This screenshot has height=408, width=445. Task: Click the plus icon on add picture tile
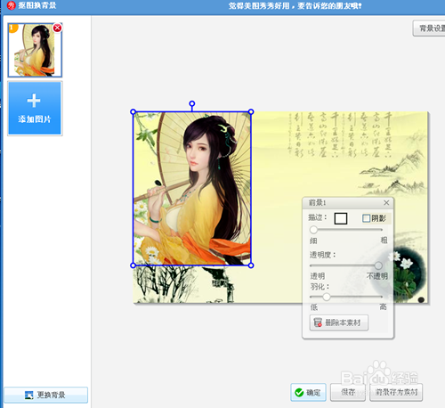pyautogui.click(x=34, y=101)
